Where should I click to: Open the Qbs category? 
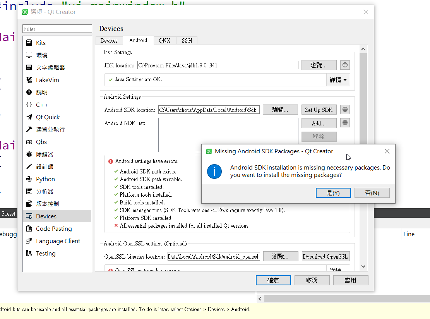(57, 142)
